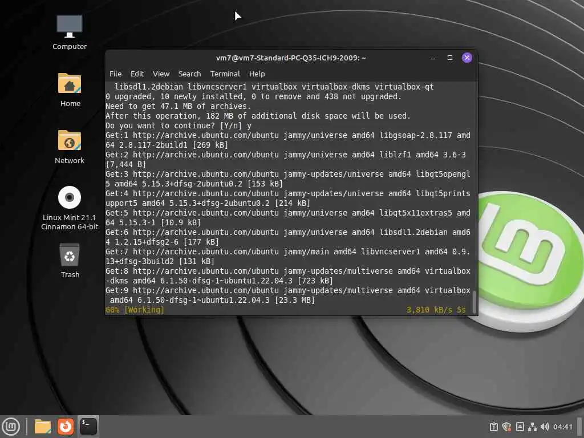
Task: Click the '3,810 kB/s 5s' download speed text
Action: coord(436,310)
